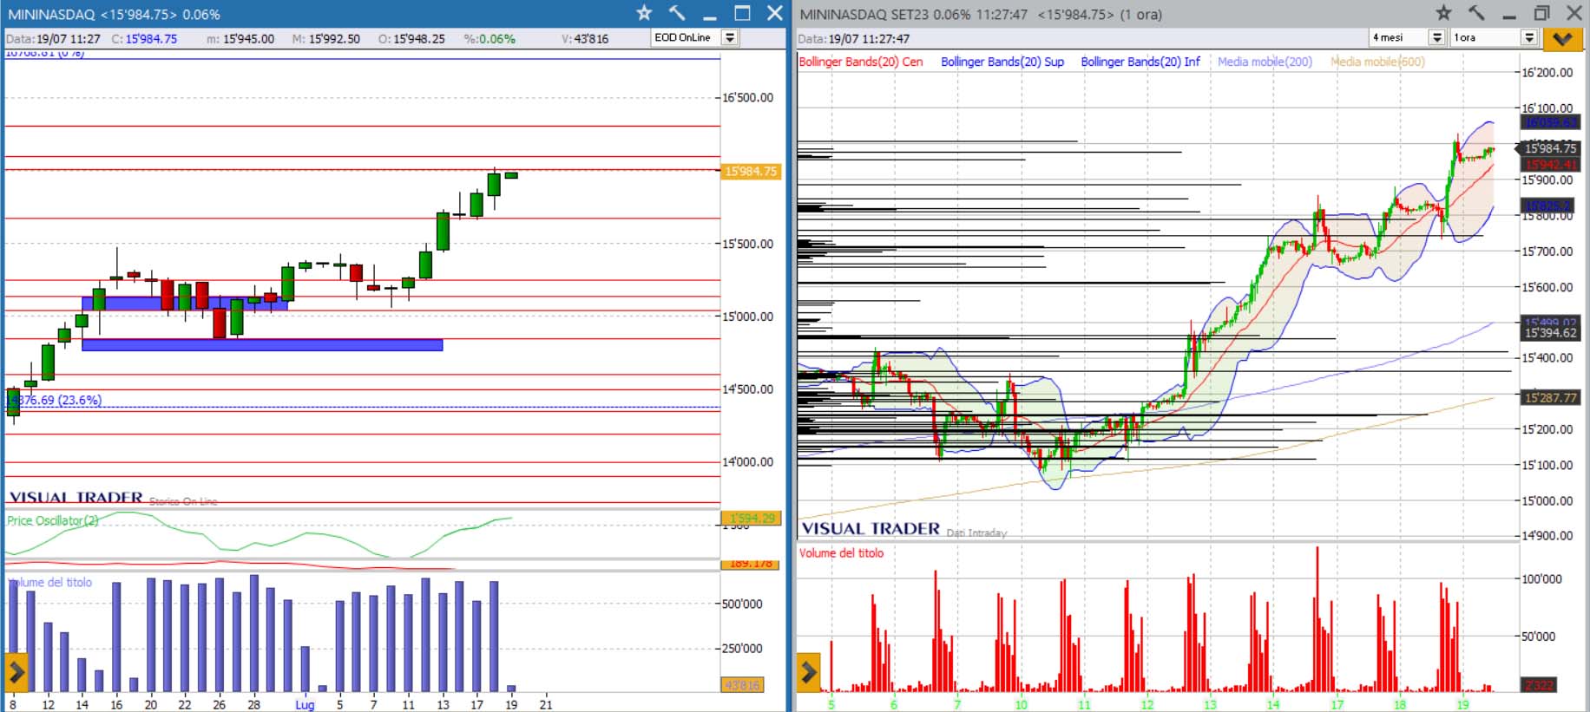The height and width of the screenshot is (712, 1590).
Task: Click '%:0.06%' change value in data bar
Action: 489,39
